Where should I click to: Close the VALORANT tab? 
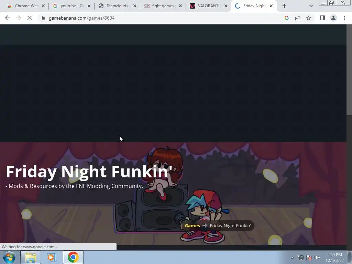point(226,6)
